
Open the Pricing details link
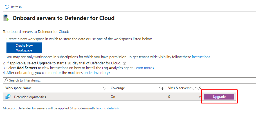point(107,108)
